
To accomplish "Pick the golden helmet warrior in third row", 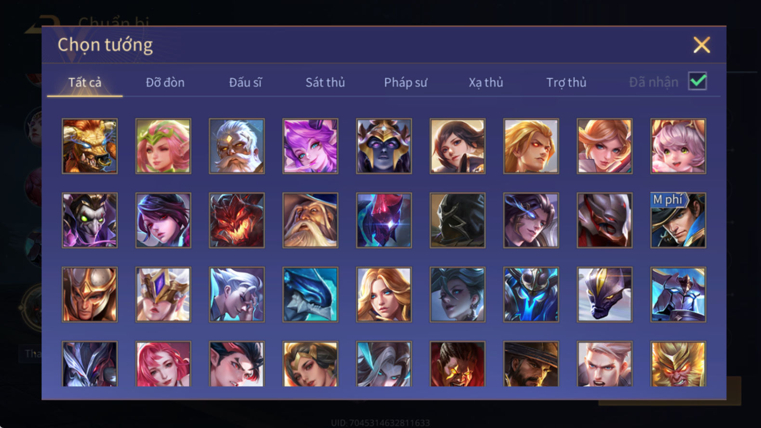I will pyautogui.click(x=90, y=295).
